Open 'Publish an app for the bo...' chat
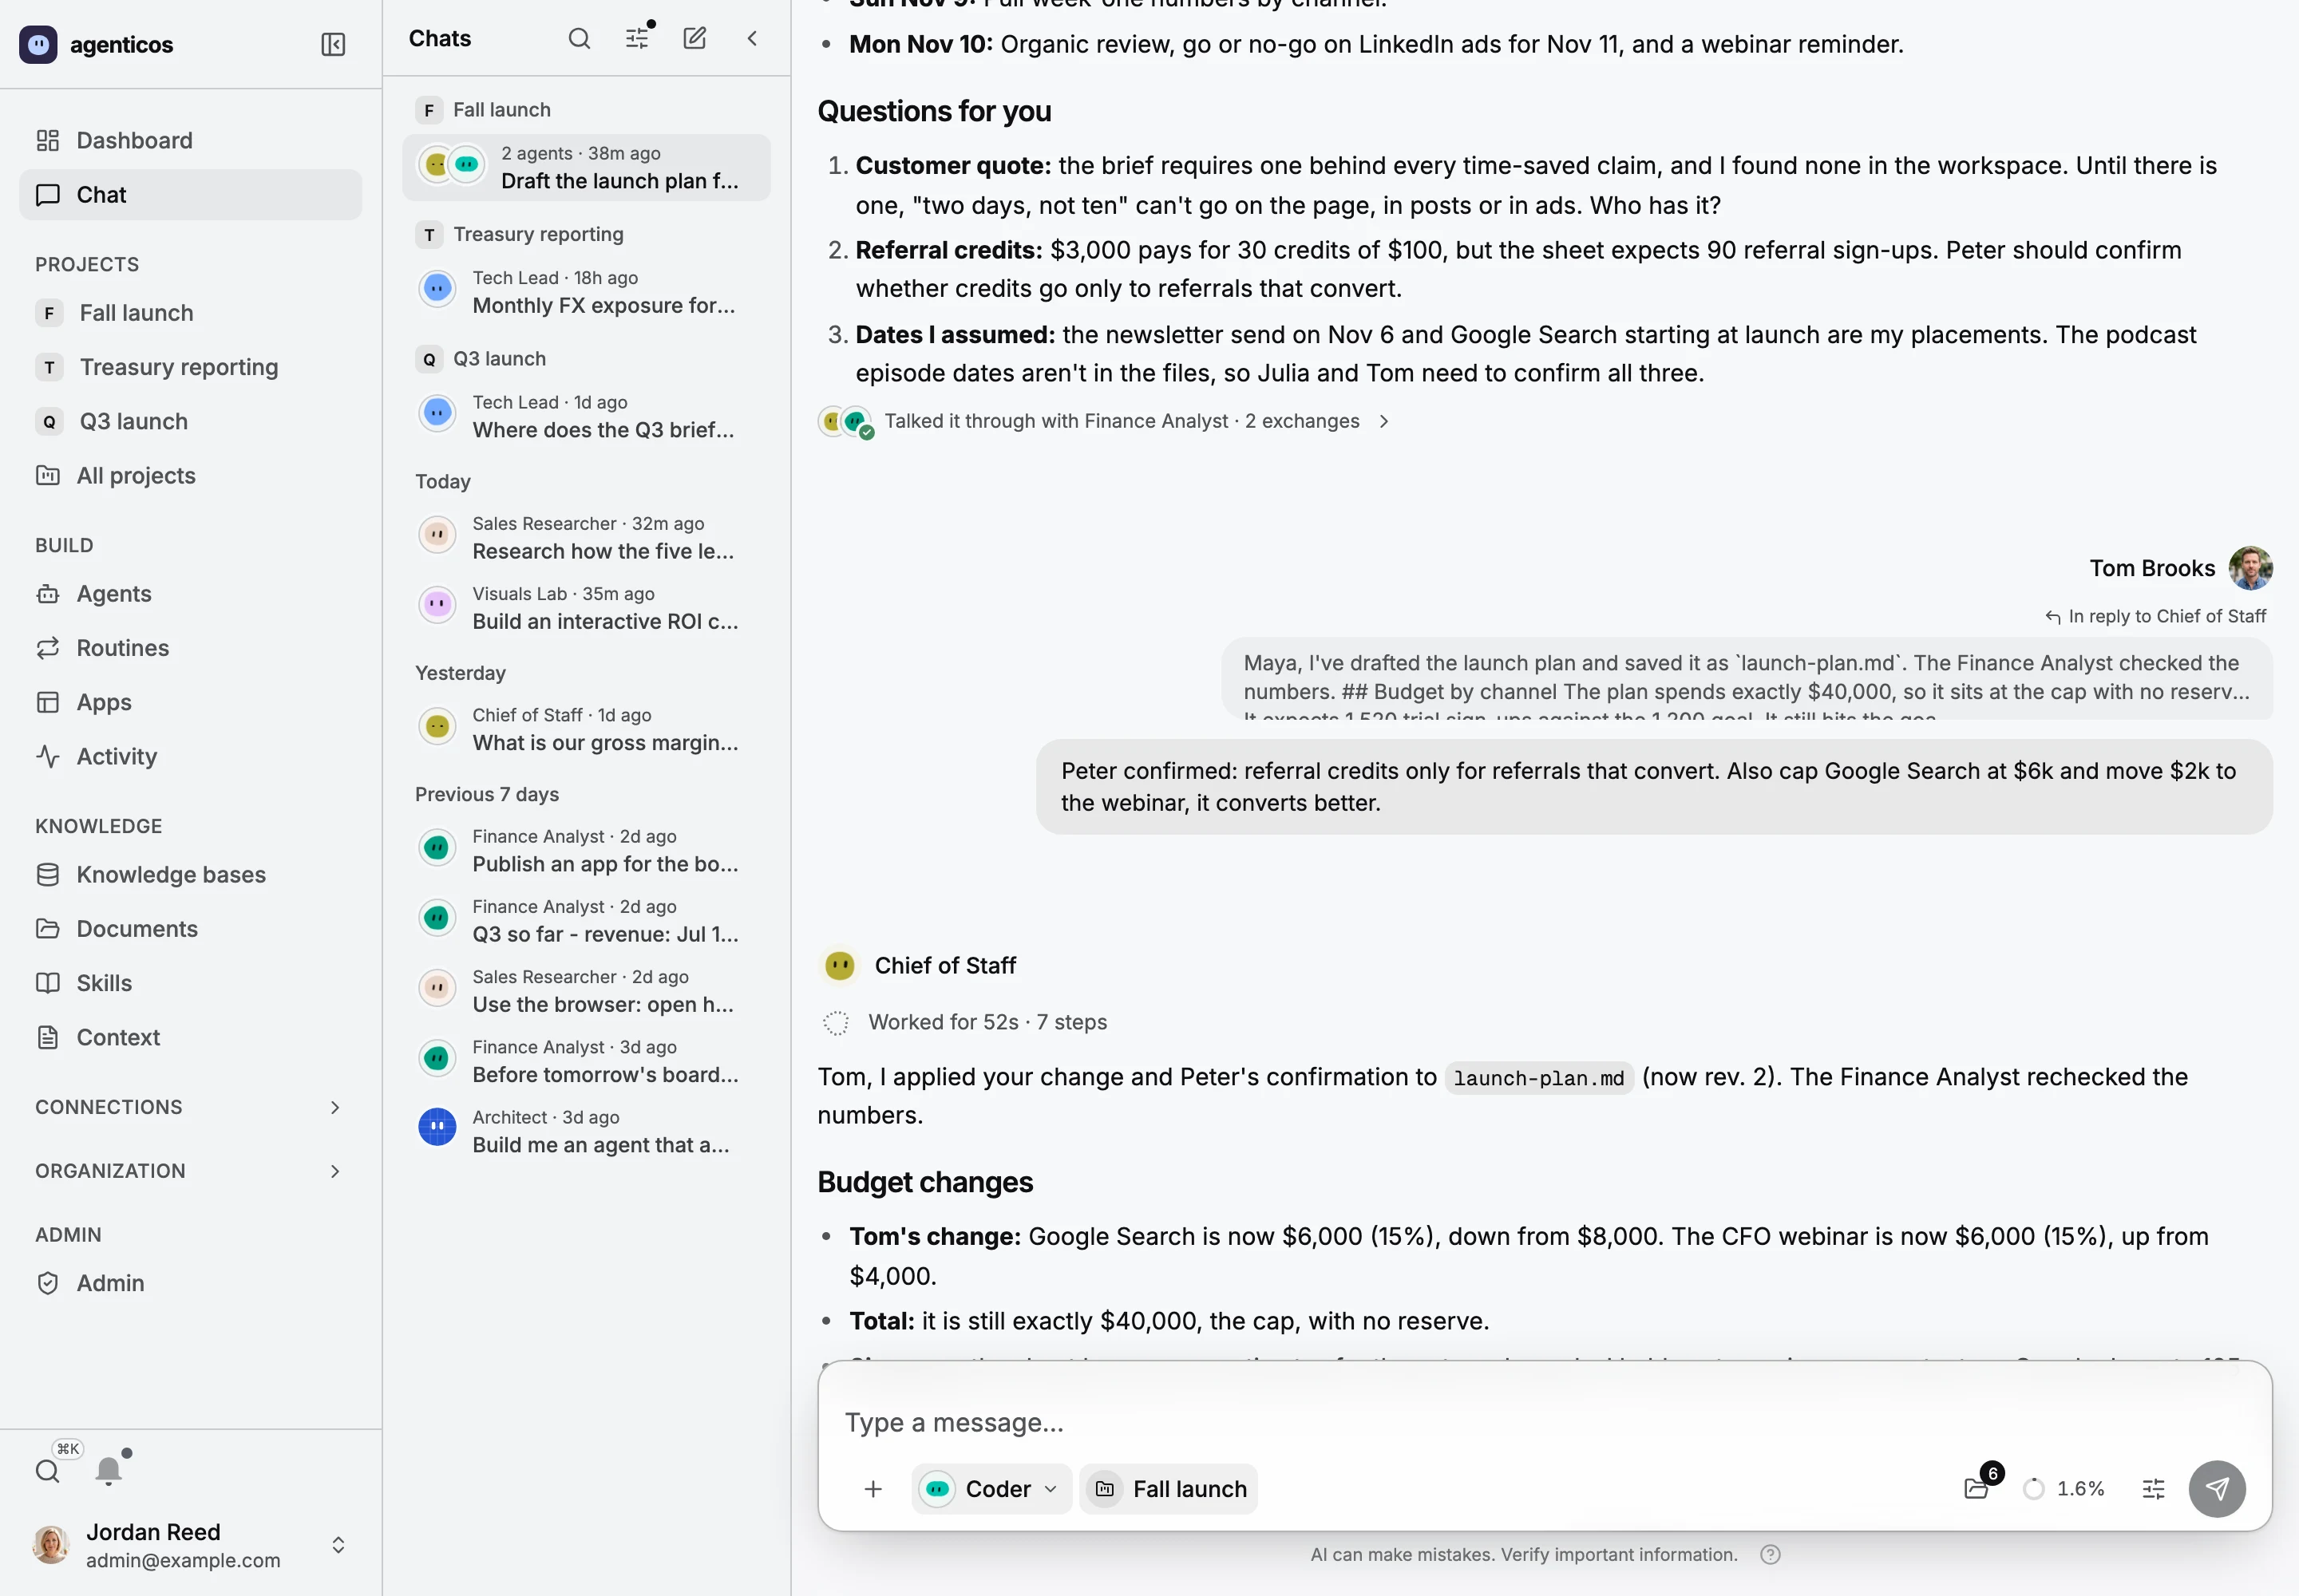2299x1596 pixels. click(586, 850)
